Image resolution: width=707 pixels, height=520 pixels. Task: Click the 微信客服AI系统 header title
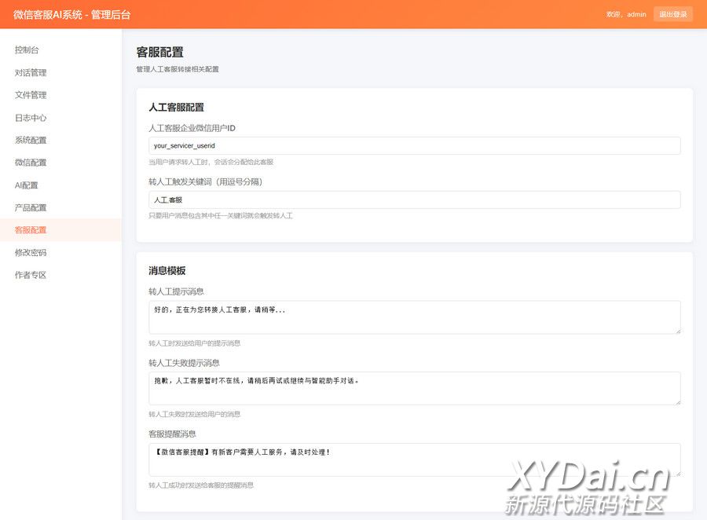coord(72,14)
